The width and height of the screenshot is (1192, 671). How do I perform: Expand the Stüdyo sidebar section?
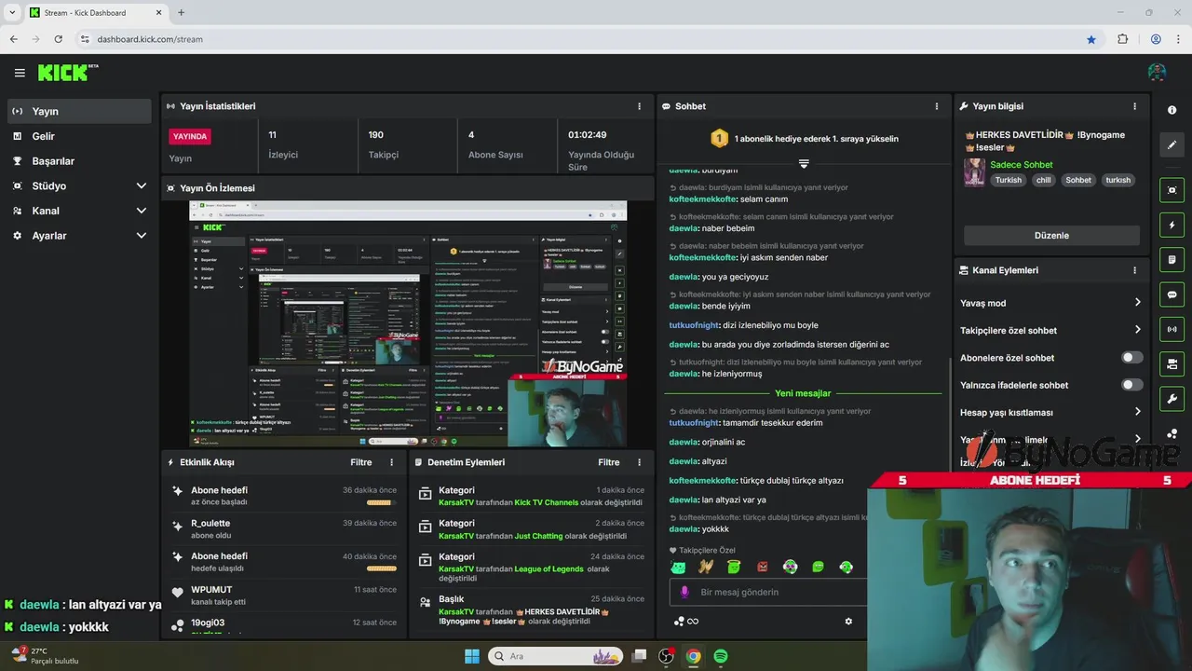(x=142, y=185)
